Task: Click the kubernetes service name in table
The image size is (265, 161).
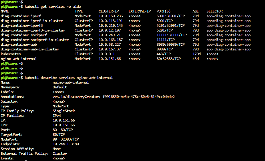Action: click(x=11, y=54)
